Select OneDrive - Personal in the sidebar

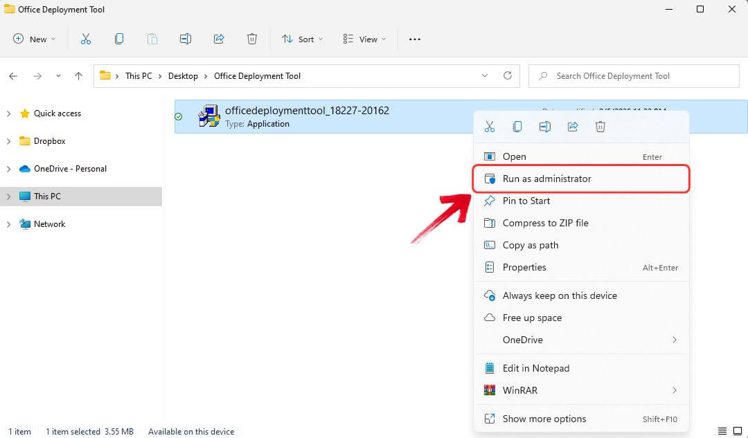[70, 169]
